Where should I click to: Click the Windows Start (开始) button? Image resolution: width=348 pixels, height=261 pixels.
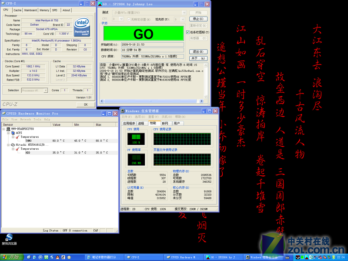coord(12,257)
